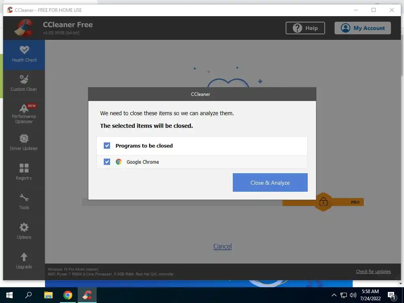
Task: Click the CCleaner taskbar icon
Action: tap(87, 295)
